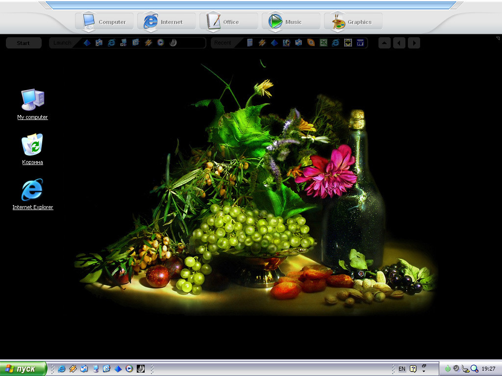Image resolution: width=502 pixels, height=376 pixels.
Task: Launch blue diamond app from taskbar quick launch
Action: (118, 369)
